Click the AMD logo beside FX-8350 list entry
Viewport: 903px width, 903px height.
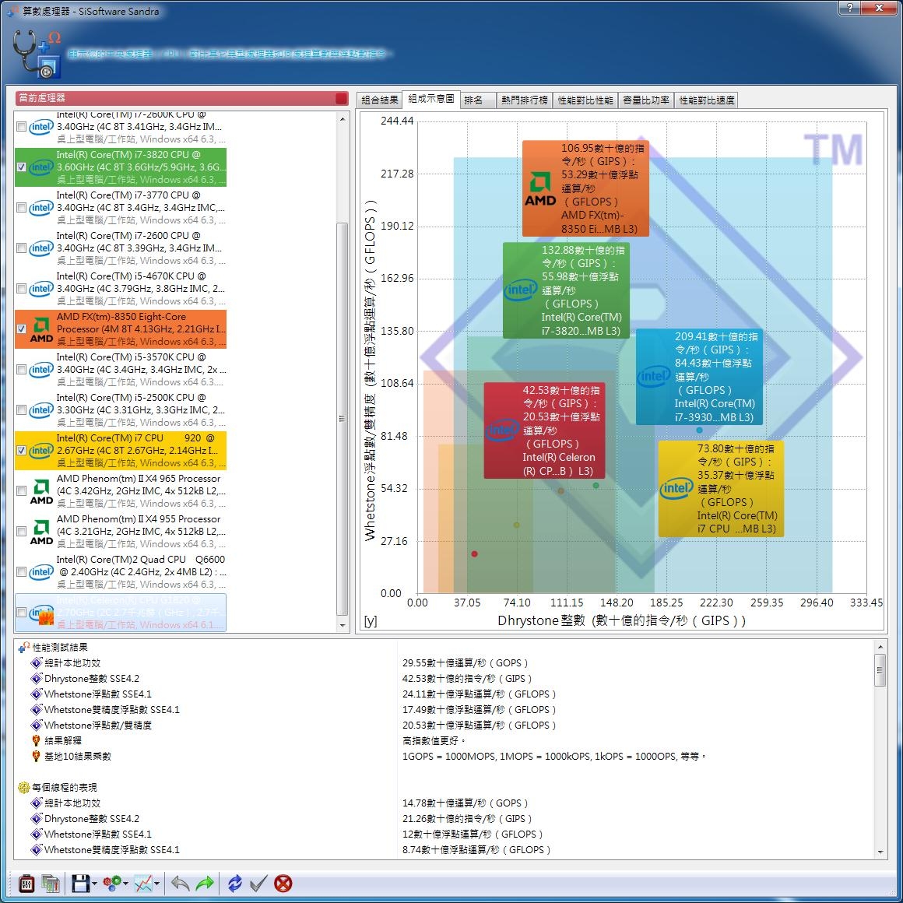[41, 329]
